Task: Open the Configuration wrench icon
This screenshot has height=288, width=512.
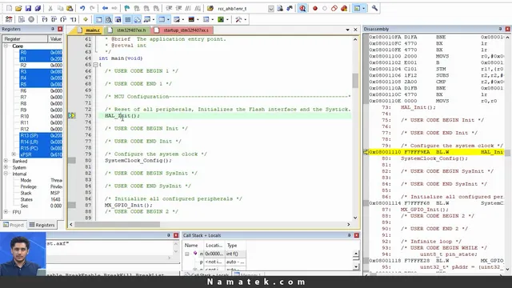Action: tap(374, 9)
